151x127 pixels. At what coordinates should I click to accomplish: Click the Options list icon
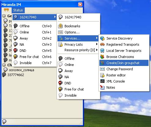[61, 32]
